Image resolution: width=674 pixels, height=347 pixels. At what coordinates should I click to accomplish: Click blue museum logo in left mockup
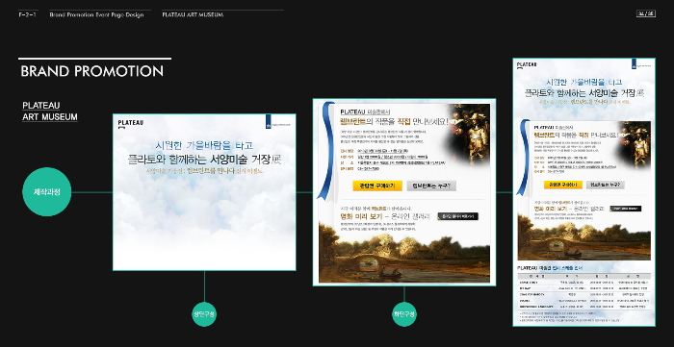tap(277, 121)
